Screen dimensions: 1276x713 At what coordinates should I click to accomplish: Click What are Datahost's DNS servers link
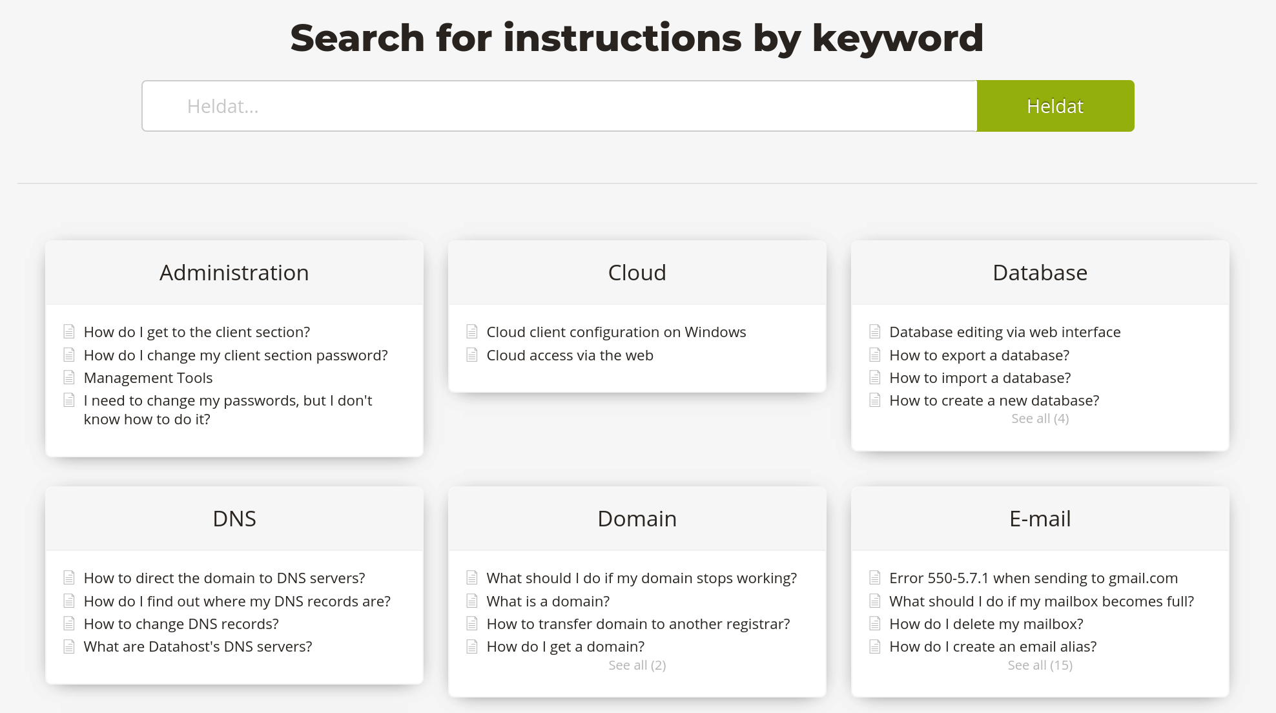[197, 646]
